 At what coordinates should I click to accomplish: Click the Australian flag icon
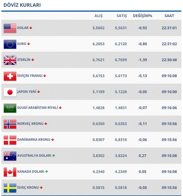click(10, 156)
